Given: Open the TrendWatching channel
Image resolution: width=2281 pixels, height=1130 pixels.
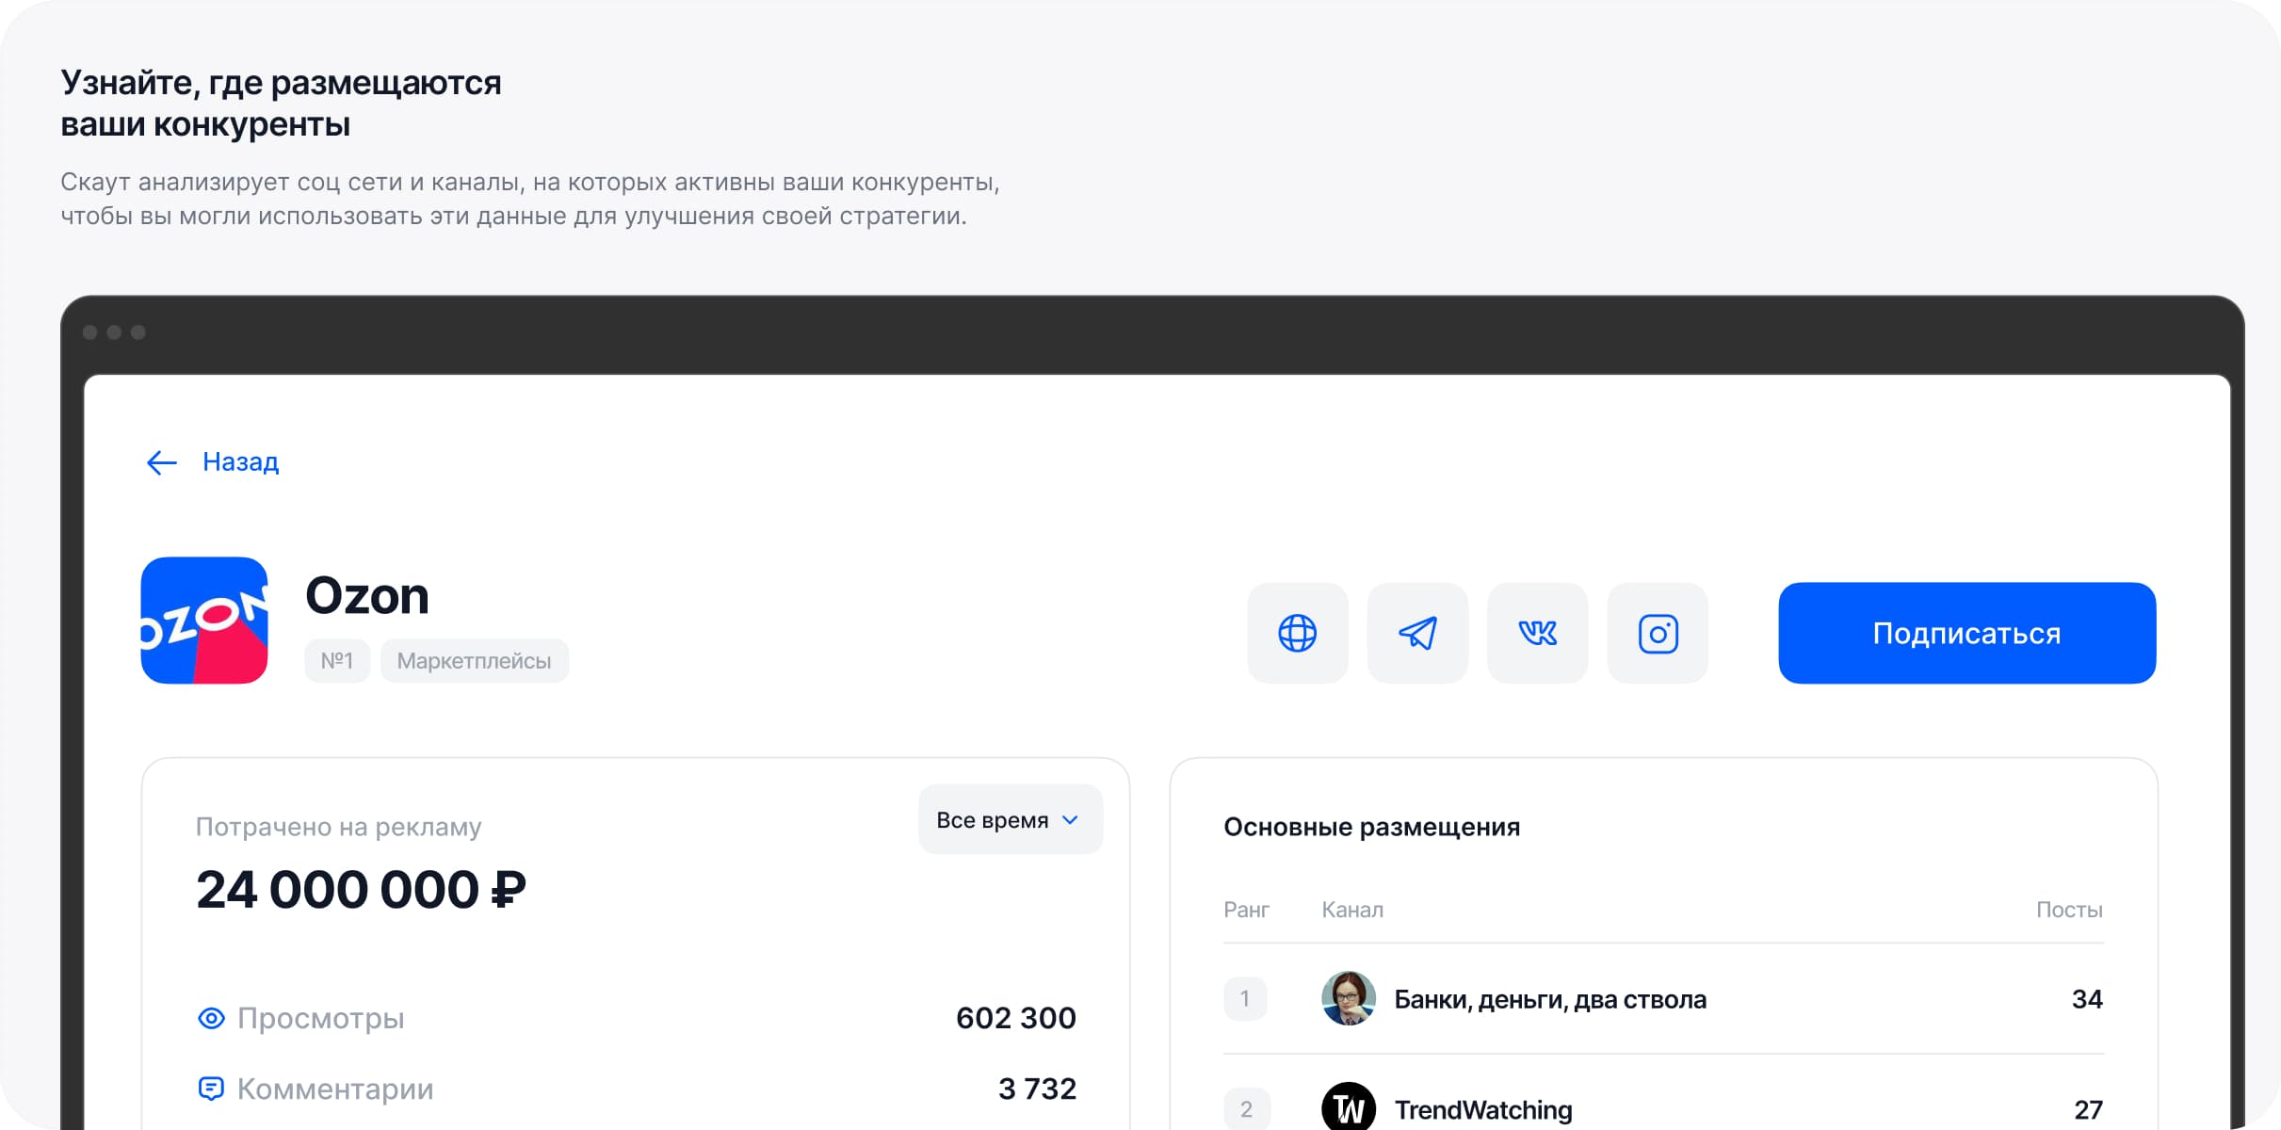Looking at the screenshot, I should point(1483,1109).
